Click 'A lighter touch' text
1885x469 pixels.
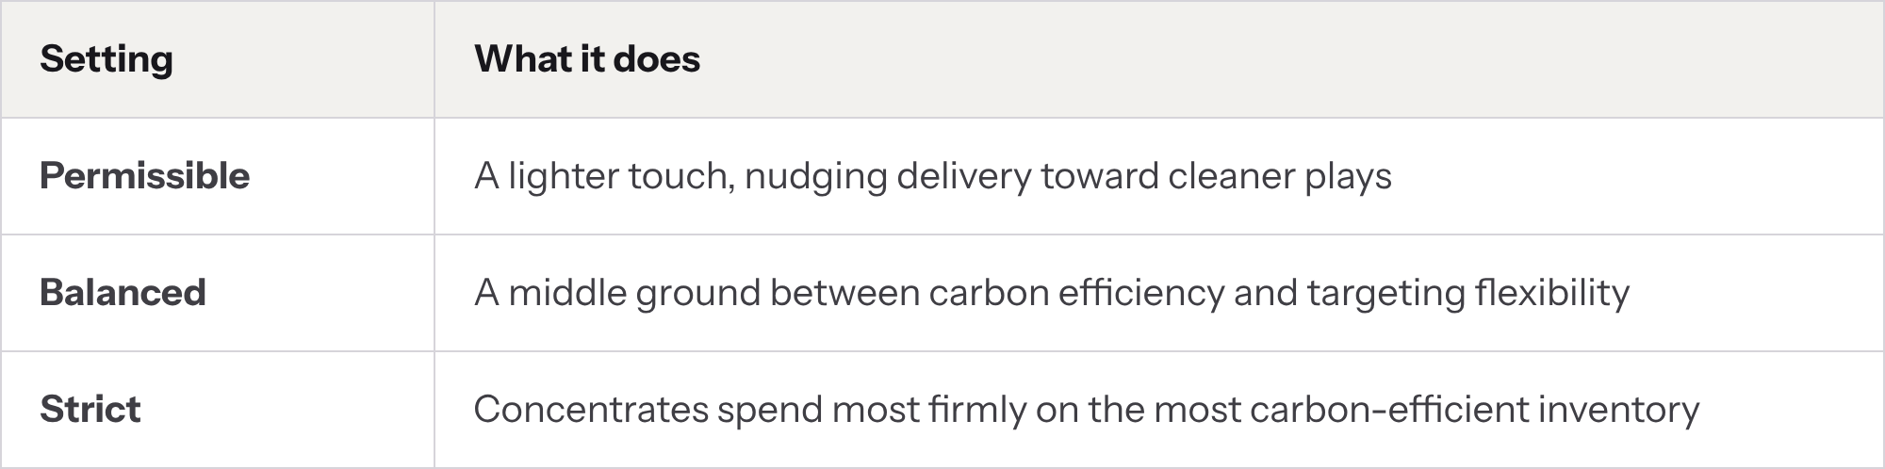[x=604, y=177]
